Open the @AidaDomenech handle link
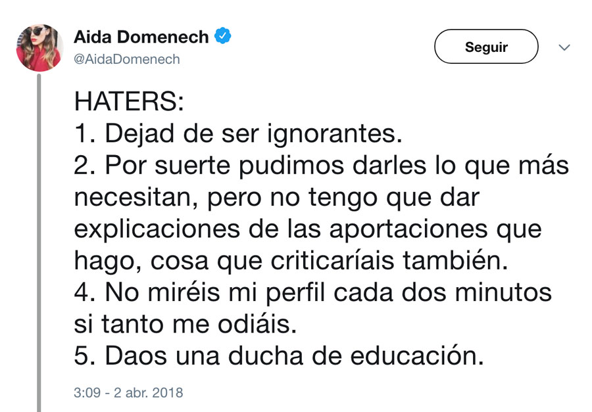592x412 pixels. click(x=127, y=59)
